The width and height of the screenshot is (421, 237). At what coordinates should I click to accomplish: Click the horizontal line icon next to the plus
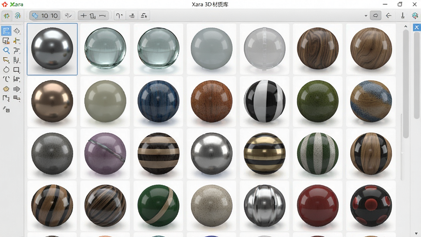pos(102,16)
